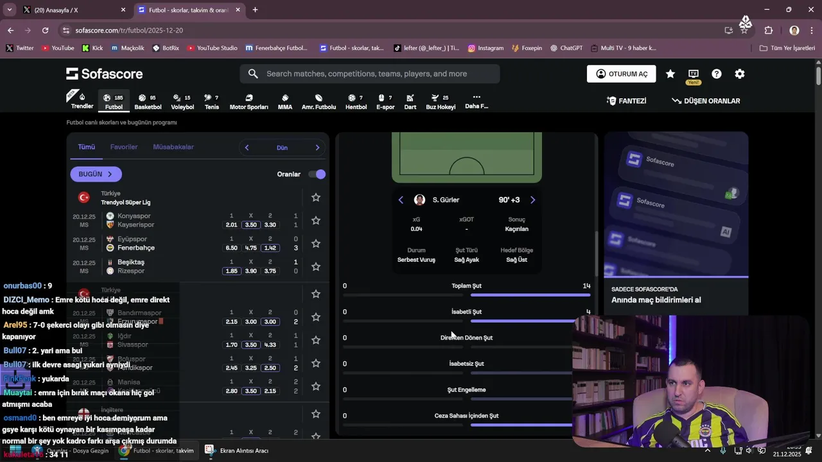Image resolution: width=822 pixels, height=462 pixels.
Task: Open the Amr. Futbolu category
Action: 319,101
